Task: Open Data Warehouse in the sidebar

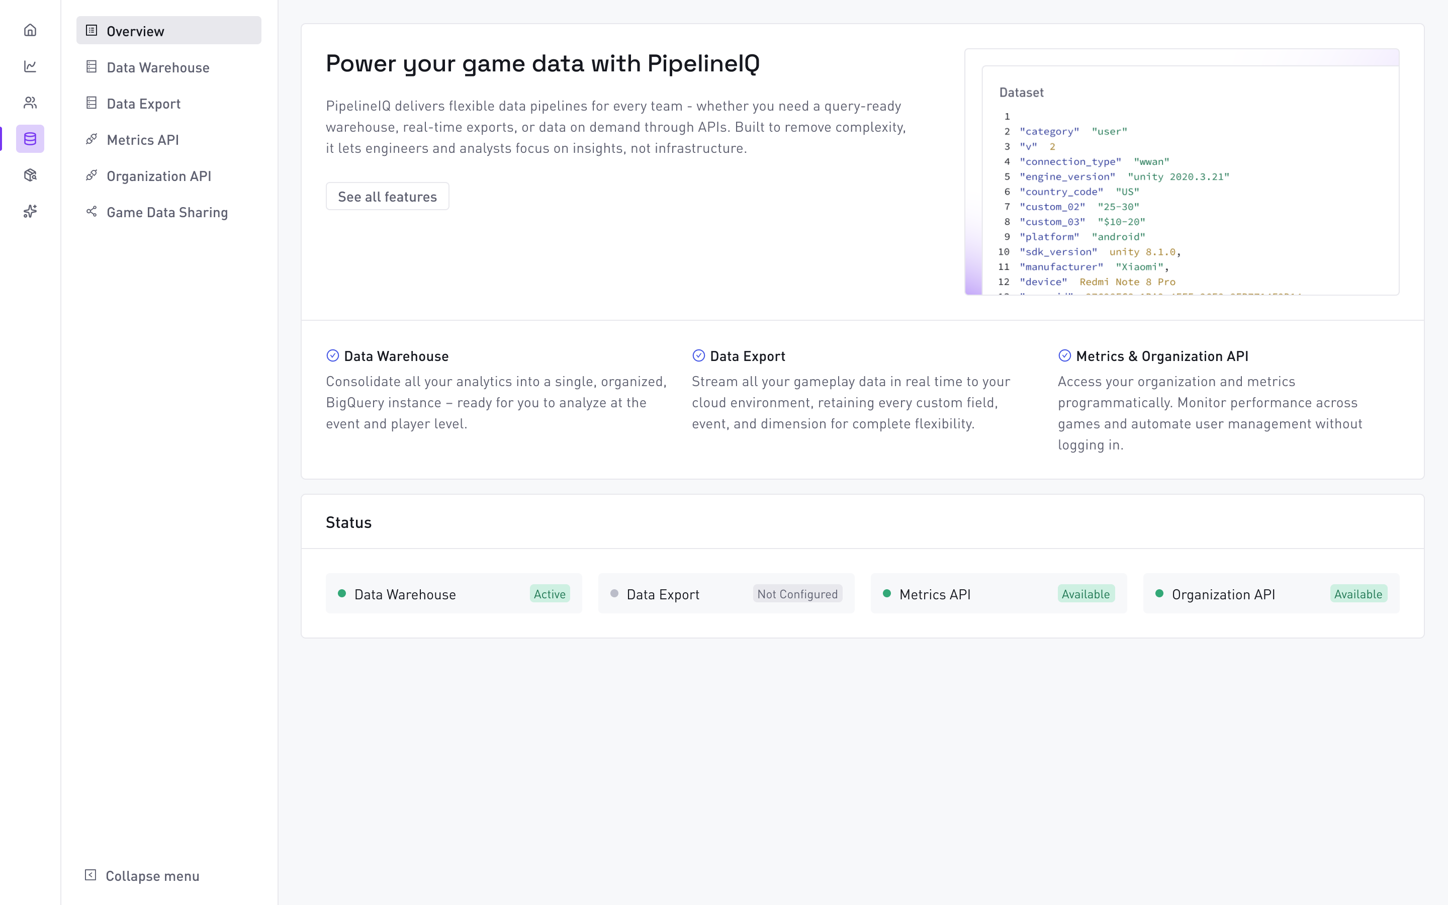Action: tap(169, 67)
